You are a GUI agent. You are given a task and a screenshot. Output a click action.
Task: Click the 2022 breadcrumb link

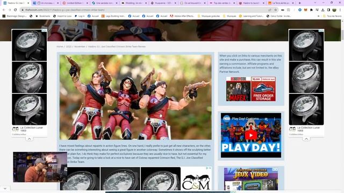point(69,47)
